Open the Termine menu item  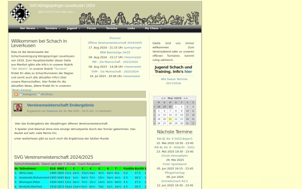point(112,28)
